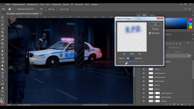194x109 pixels.
Task: Open the search icon at top right
Action: tap(186, 9)
